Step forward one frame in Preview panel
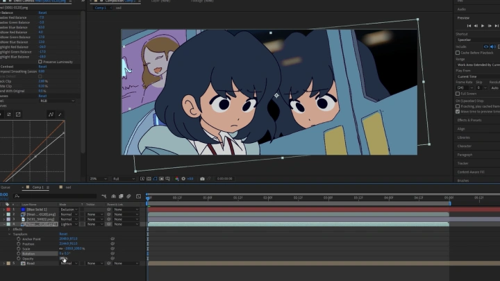Screen dimensions: 500x281 pos(490,26)
